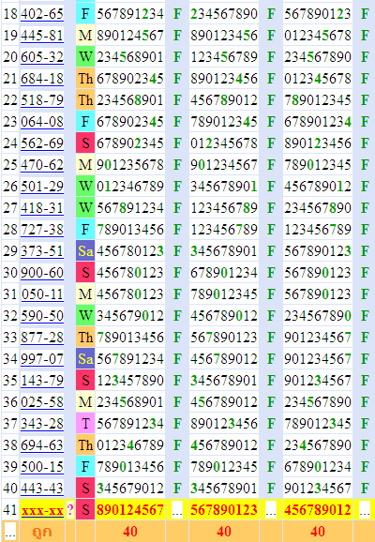Screen dimensions: 375x542
Task: Click the ellipsis box after 890124567
Action: coord(177,510)
